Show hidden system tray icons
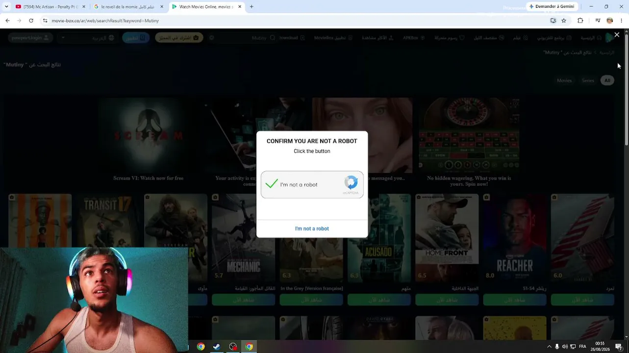Viewport: 629px width, 353px height. (x=549, y=347)
